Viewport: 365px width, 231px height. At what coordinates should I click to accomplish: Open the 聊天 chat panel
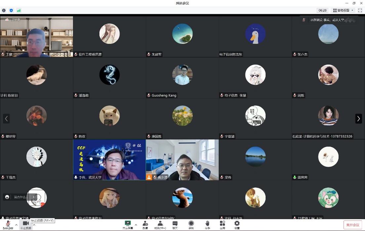(x=175, y=224)
